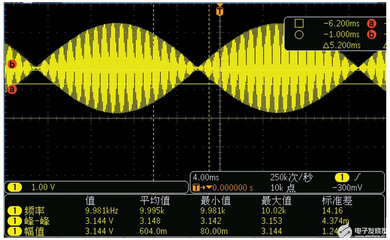
Task: Click the 80.00m amplitude minimum value
Action: pos(214,231)
